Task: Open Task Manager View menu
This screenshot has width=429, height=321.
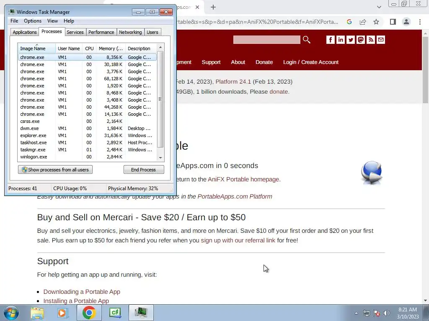Action: coord(52,21)
